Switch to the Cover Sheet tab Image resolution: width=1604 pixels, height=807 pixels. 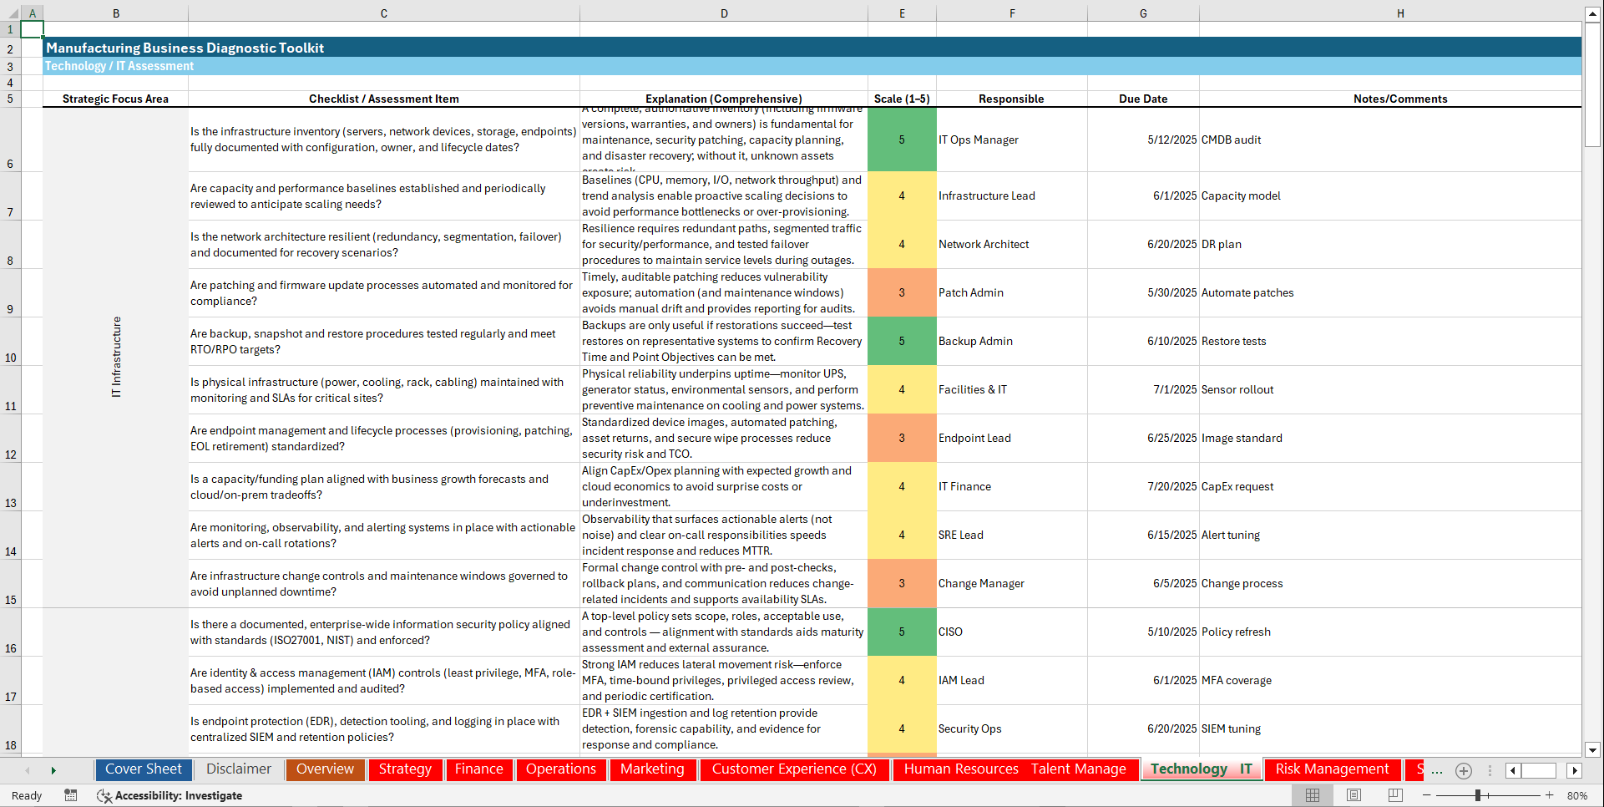pos(143,769)
